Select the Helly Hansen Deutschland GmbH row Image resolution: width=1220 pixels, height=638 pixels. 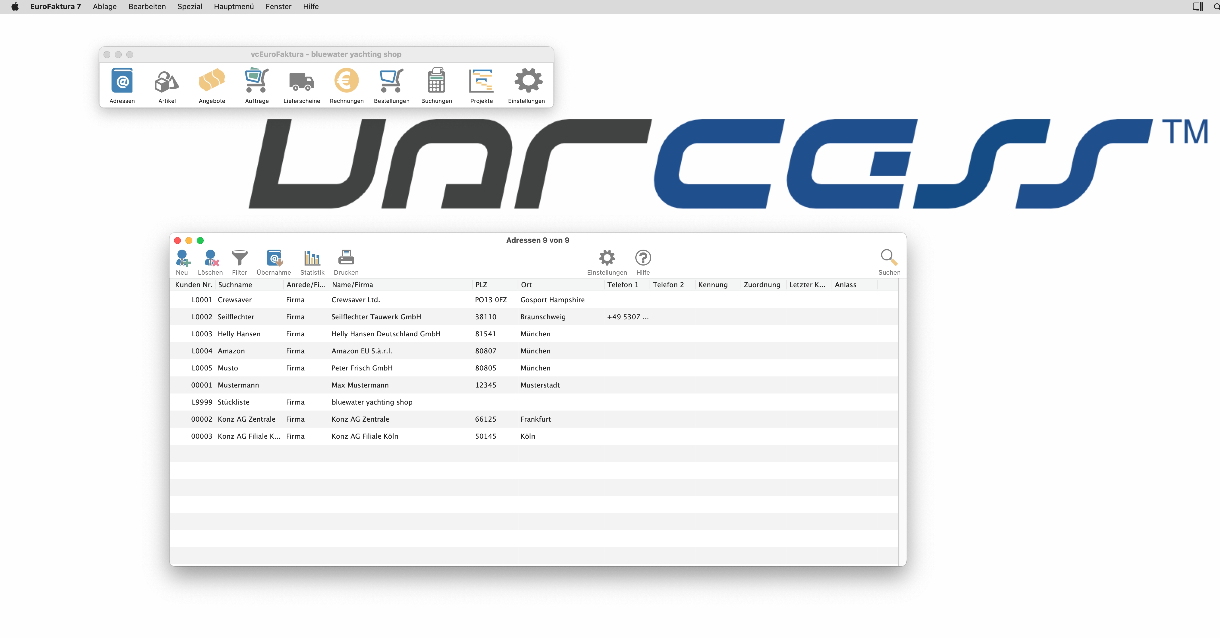386,334
